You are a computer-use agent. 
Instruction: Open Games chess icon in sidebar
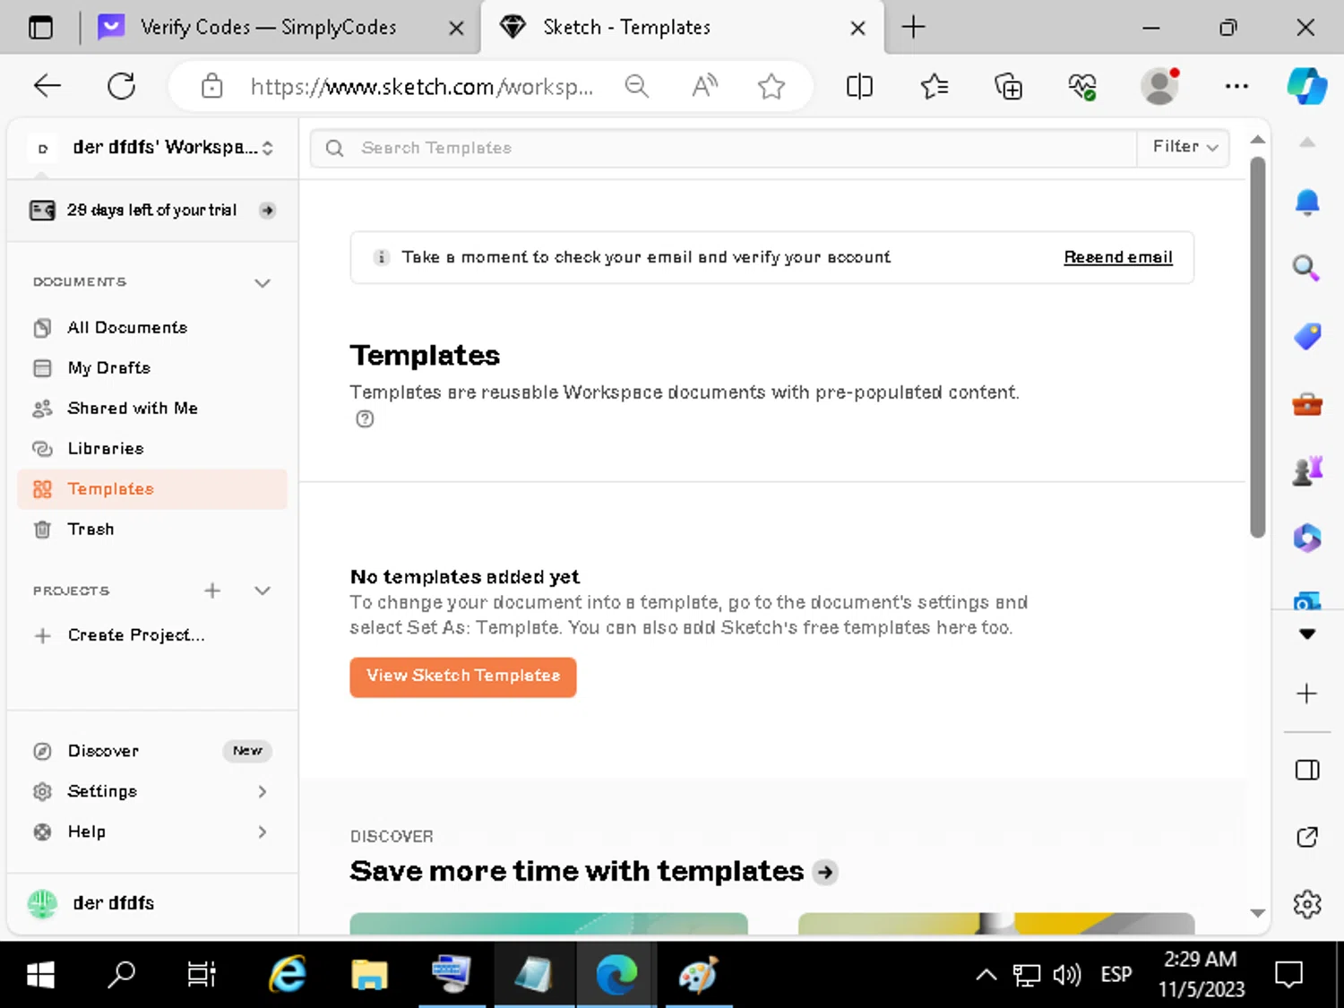(x=1307, y=470)
